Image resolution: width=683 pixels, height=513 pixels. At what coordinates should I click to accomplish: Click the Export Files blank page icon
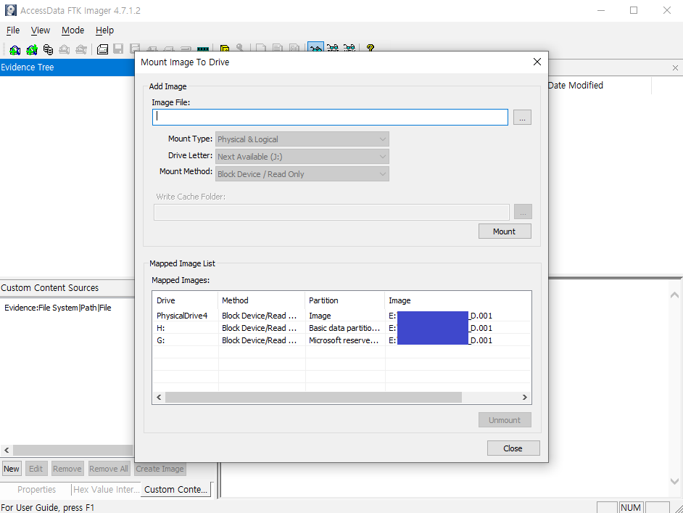(x=261, y=48)
